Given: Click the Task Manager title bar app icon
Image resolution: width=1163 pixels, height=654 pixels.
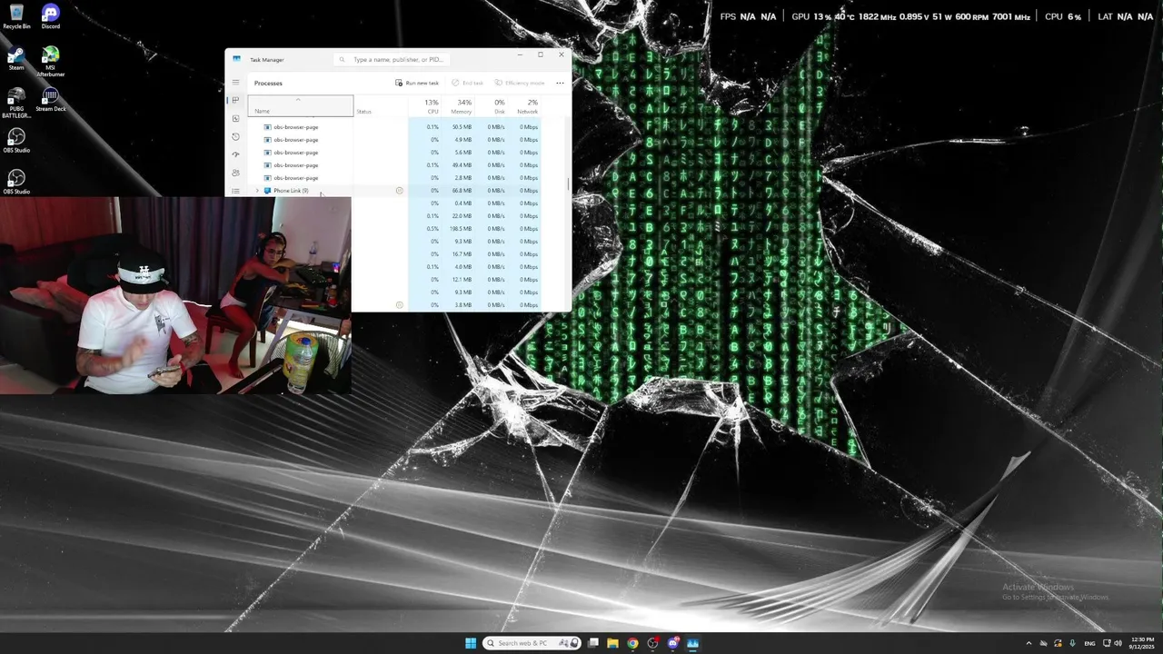Looking at the screenshot, I should point(237,59).
